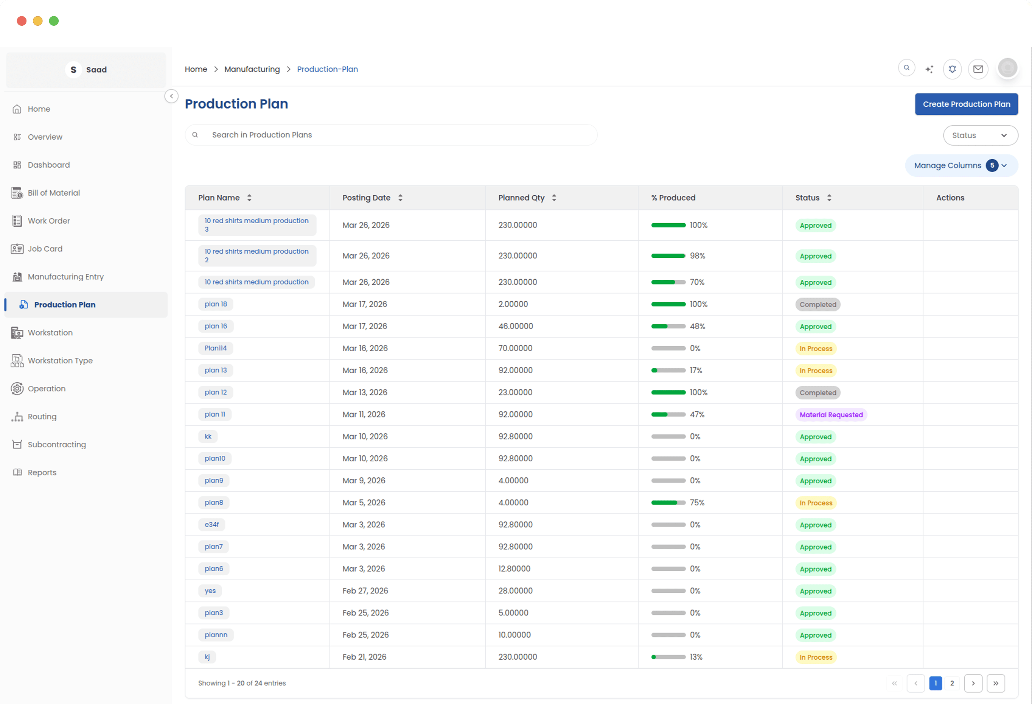
Task: Click the AI sparkle icon in header
Action: click(929, 69)
